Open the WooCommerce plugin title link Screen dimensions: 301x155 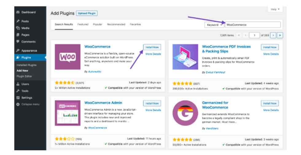(97, 47)
